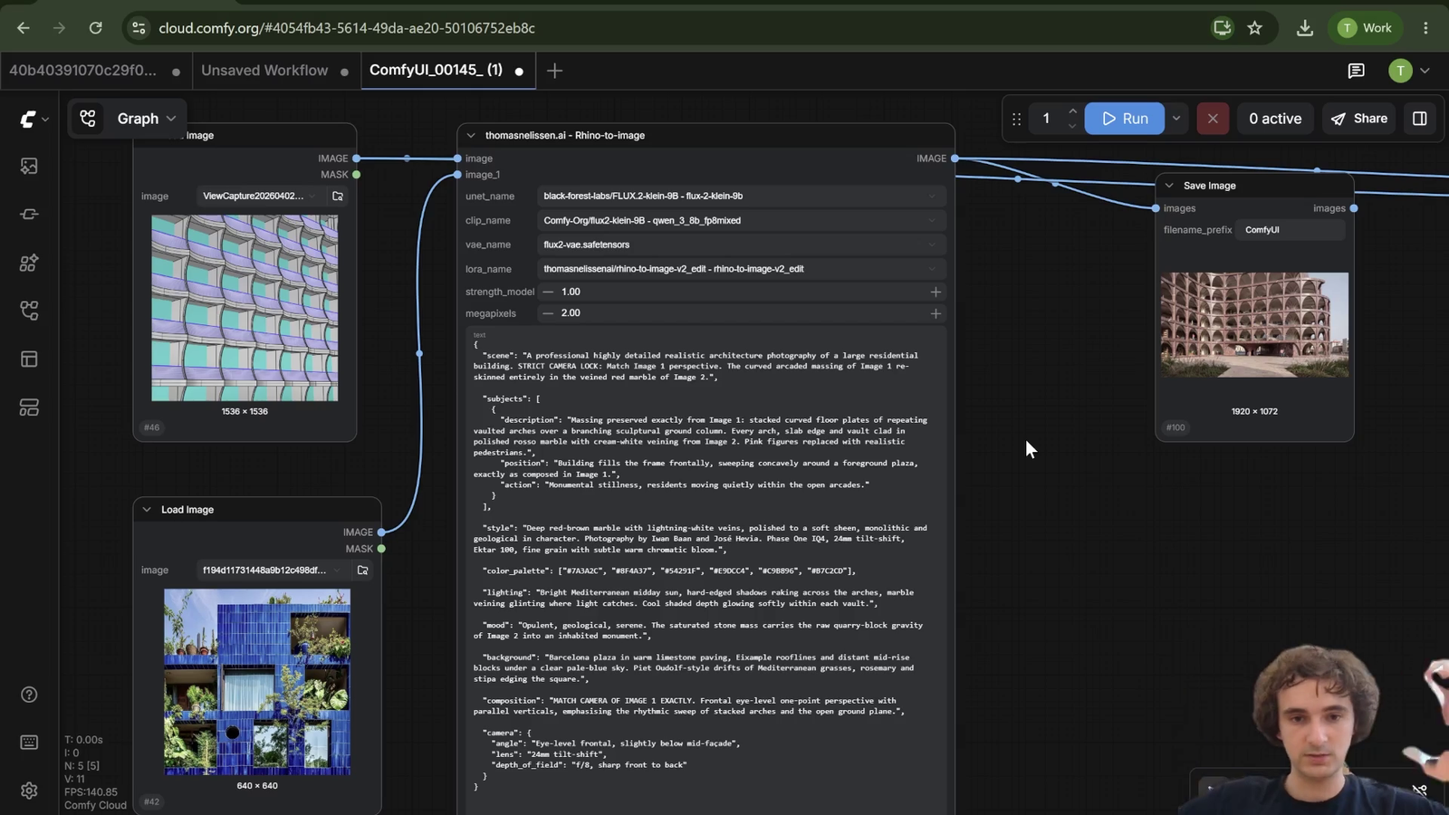1449x815 pixels.
Task: Open the 0 active jobs button
Action: pos(1275,119)
